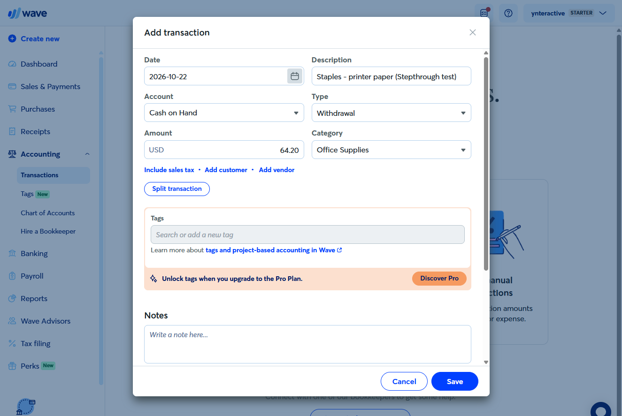Viewport: 622px width, 416px height.
Task: Close the Add transaction dialog
Action: tap(473, 32)
